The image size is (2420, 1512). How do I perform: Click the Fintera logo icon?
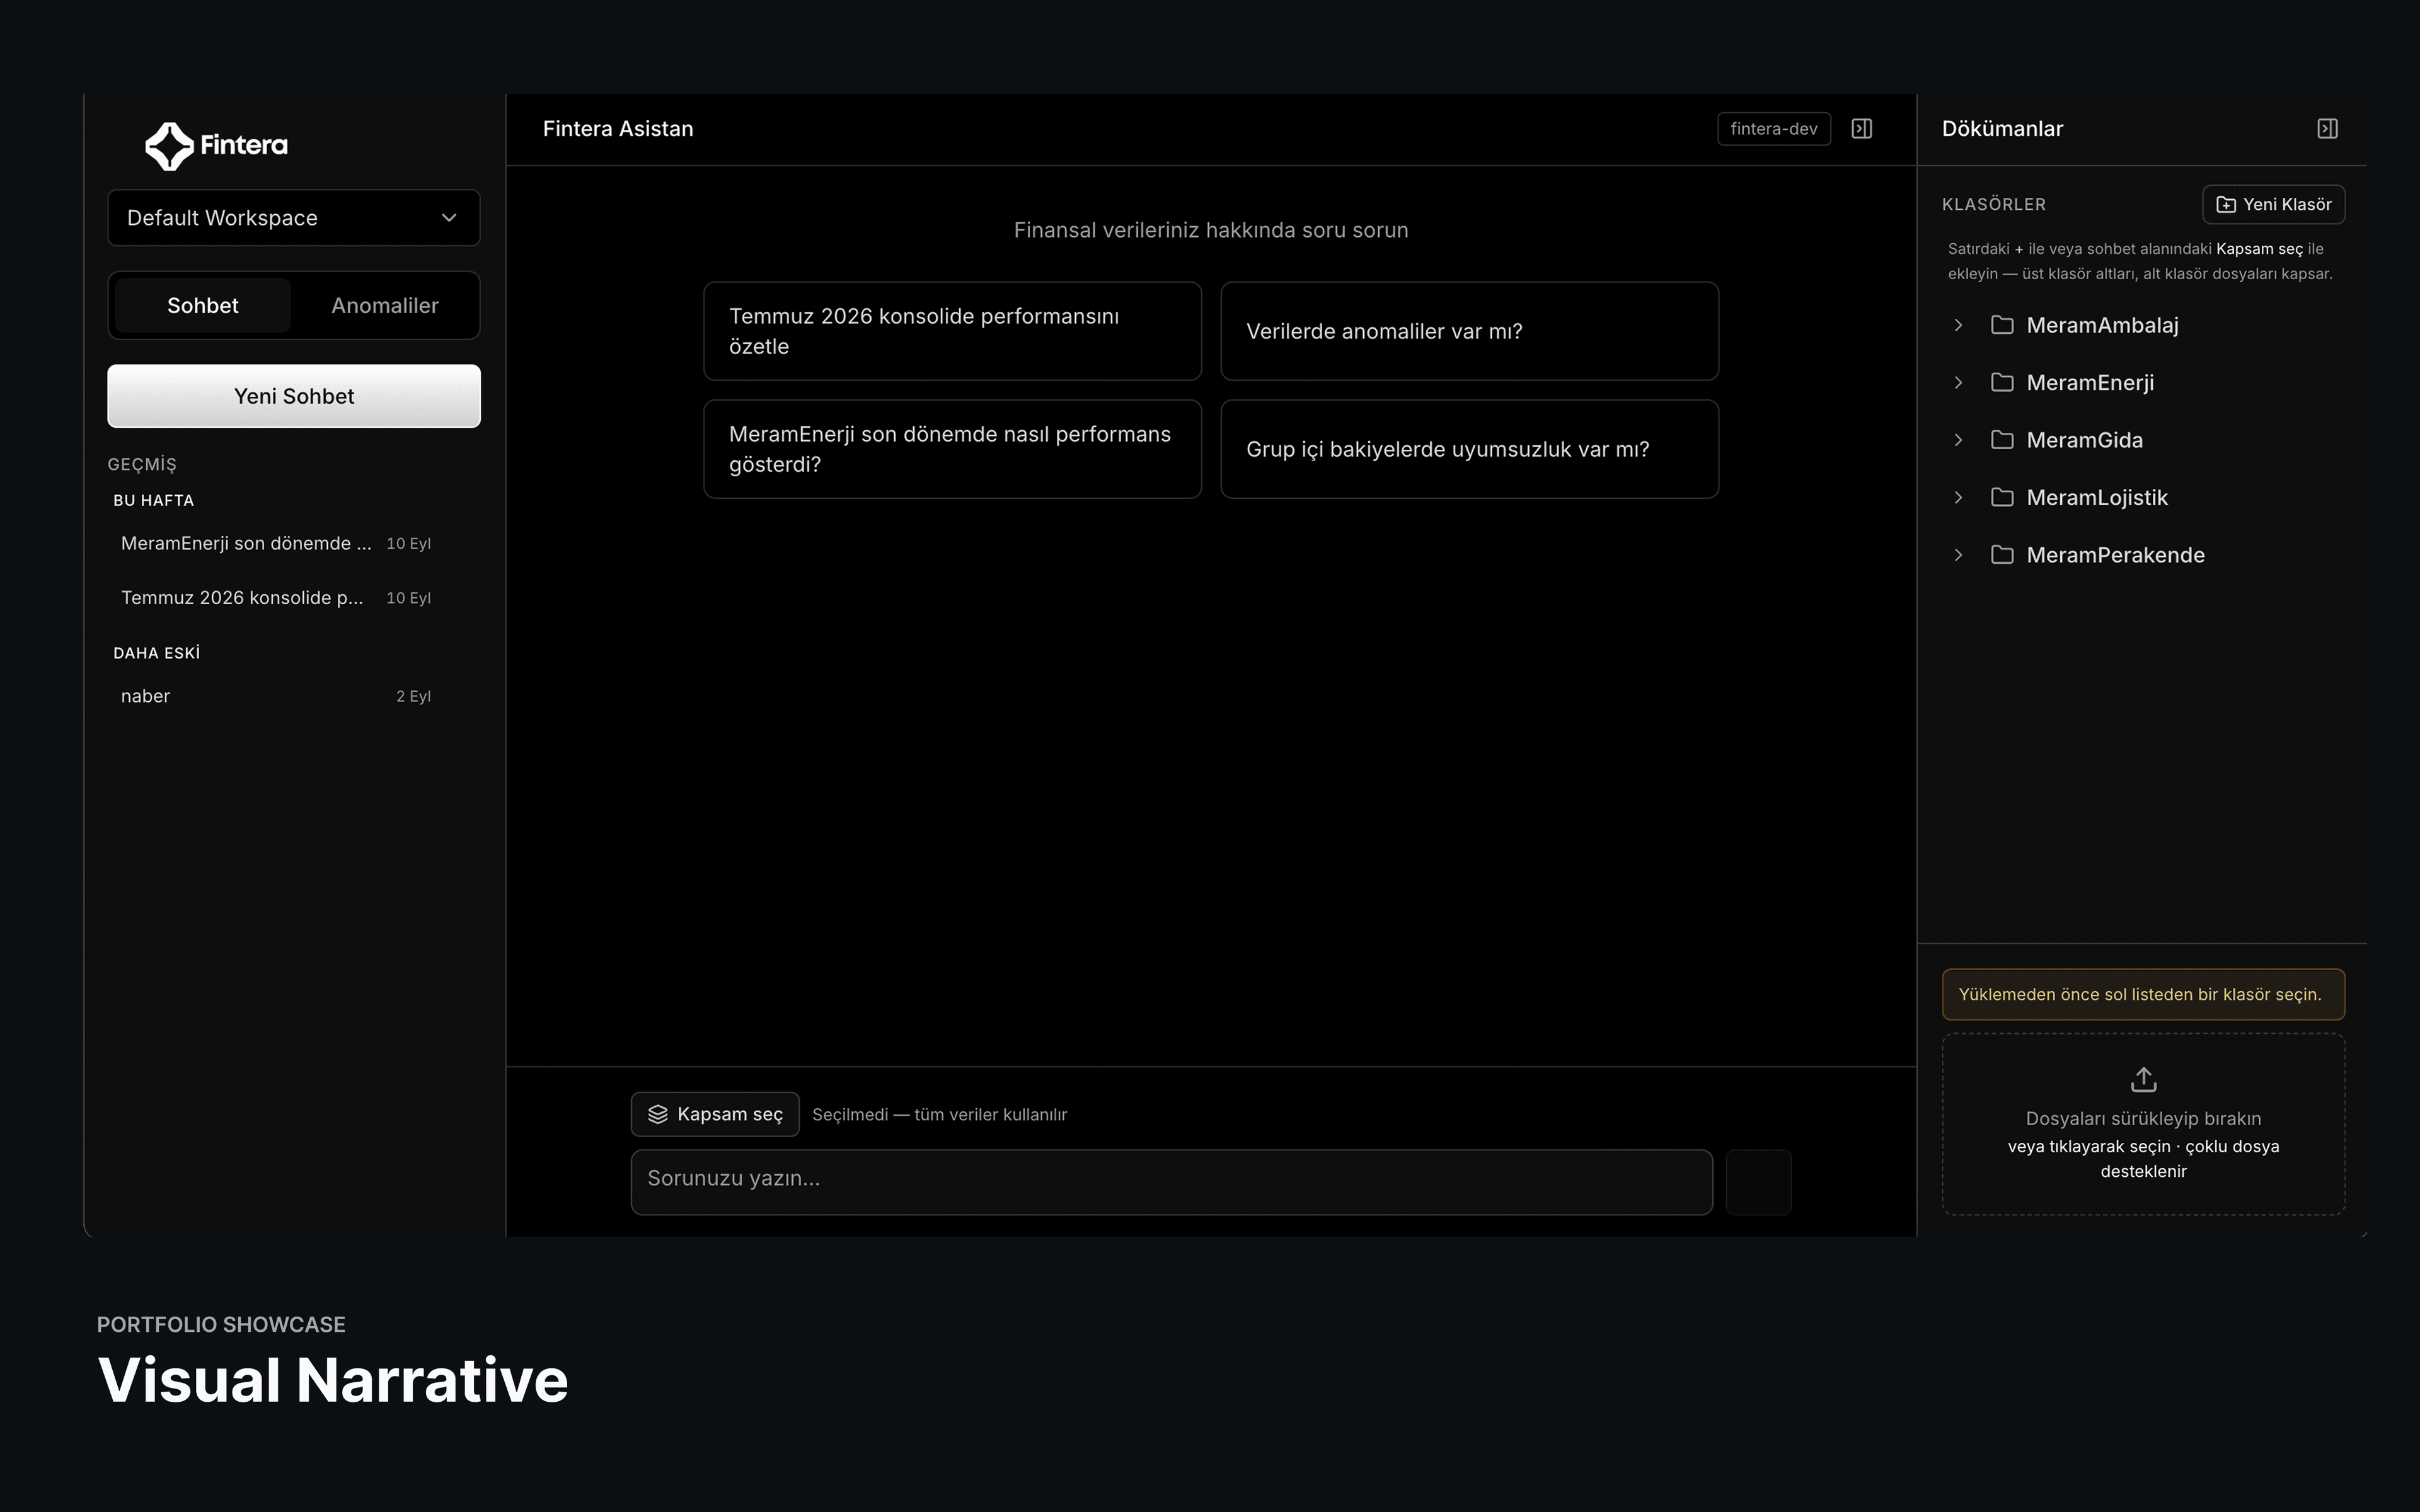click(169, 146)
